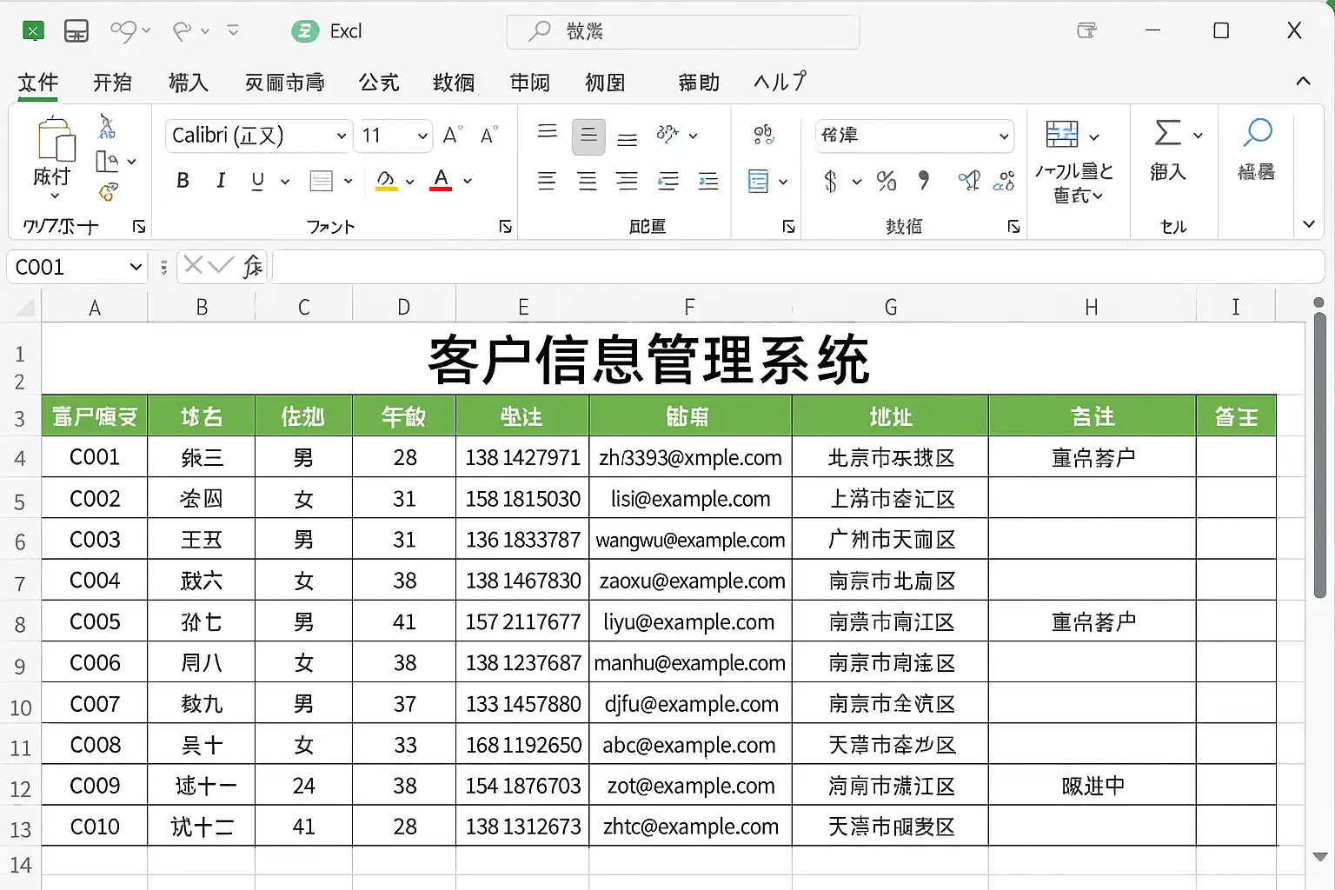Toggle middle vertical alignment button
The image size is (1335, 890).
(x=588, y=136)
